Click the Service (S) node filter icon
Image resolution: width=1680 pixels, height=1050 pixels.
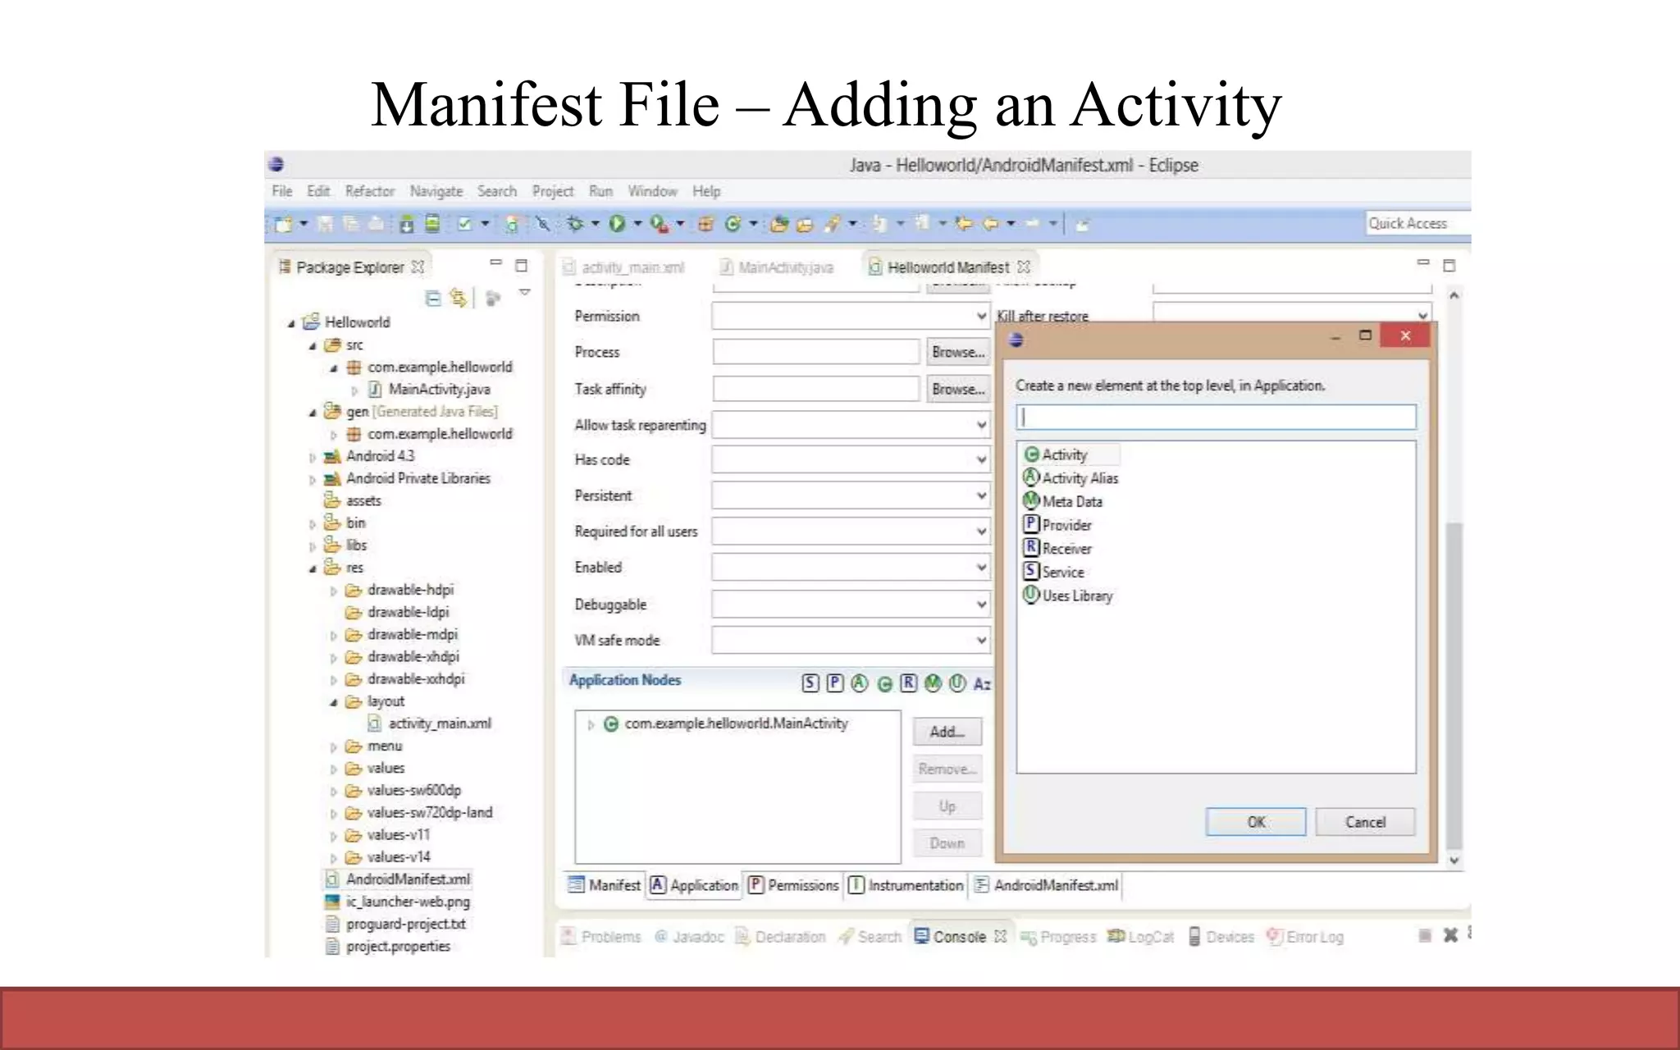point(810,682)
